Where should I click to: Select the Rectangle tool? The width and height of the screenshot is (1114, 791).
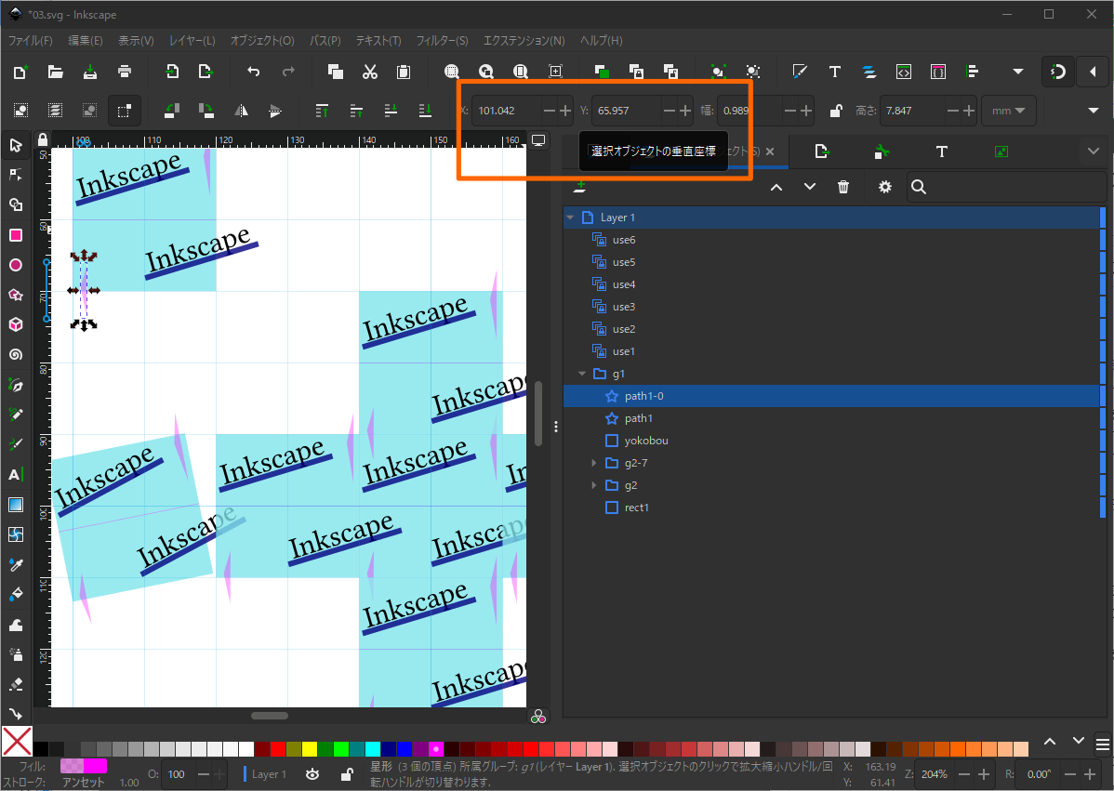click(x=16, y=235)
